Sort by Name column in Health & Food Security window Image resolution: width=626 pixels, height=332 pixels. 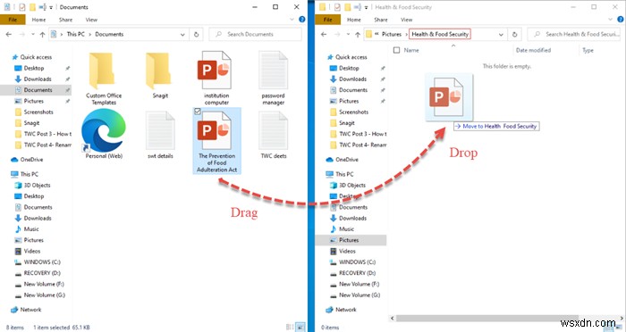(x=411, y=50)
